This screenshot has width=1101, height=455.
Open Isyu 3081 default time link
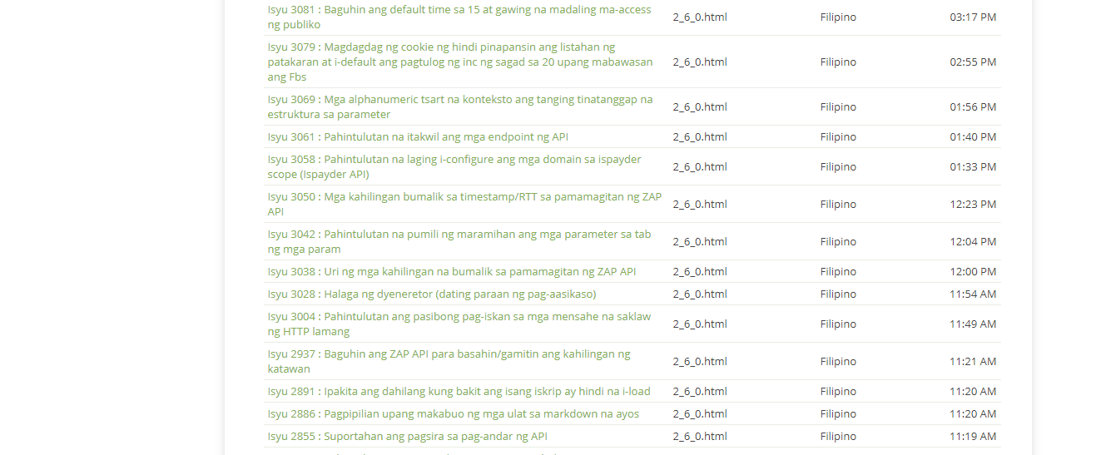[459, 17]
